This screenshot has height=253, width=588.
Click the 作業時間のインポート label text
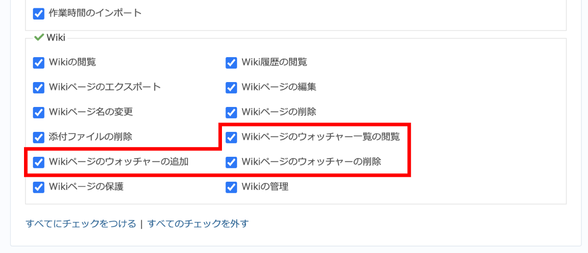pyautogui.click(x=95, y=13)
